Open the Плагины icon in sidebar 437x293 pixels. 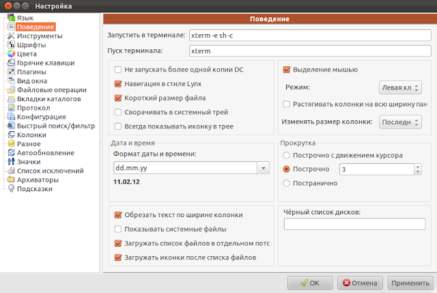(11, 72)
